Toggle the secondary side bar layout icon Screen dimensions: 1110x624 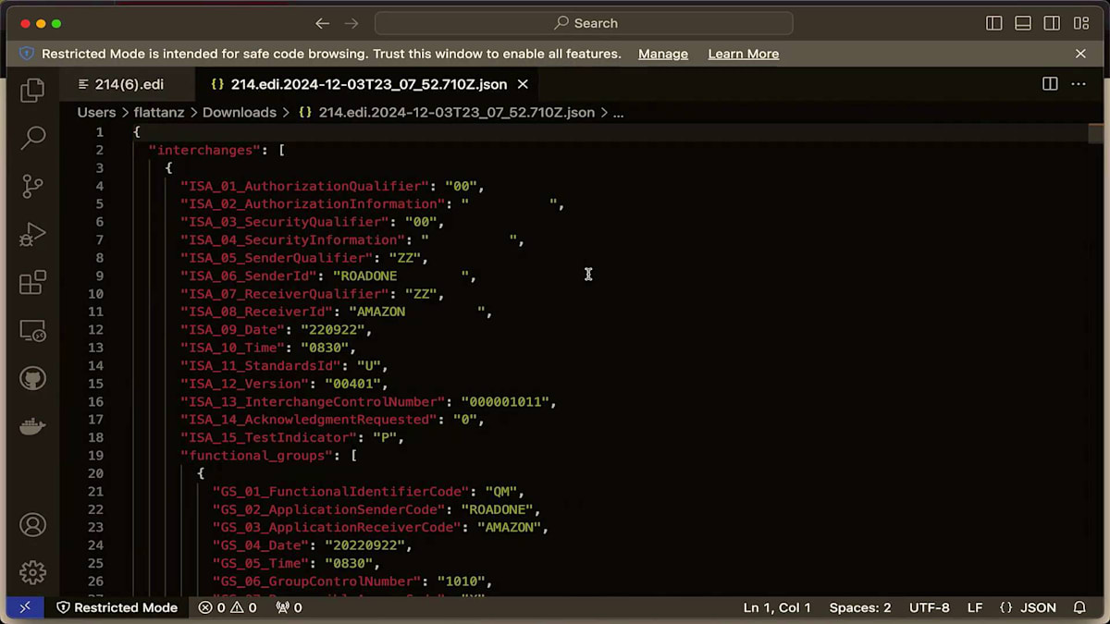[x=1052, y=23]
